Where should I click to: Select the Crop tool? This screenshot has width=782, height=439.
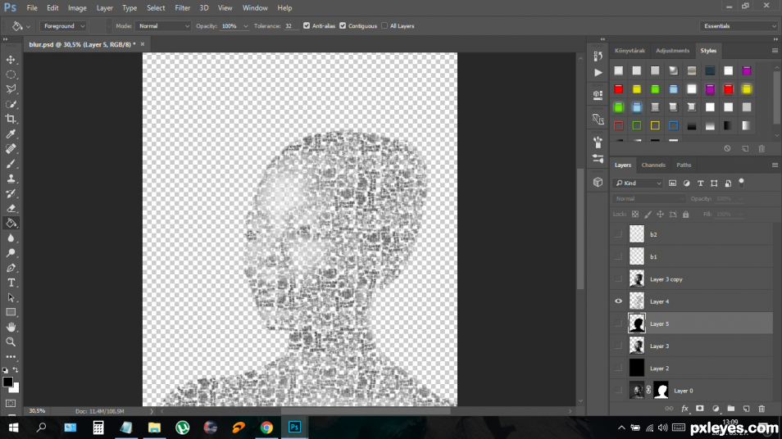click(11, 119)
